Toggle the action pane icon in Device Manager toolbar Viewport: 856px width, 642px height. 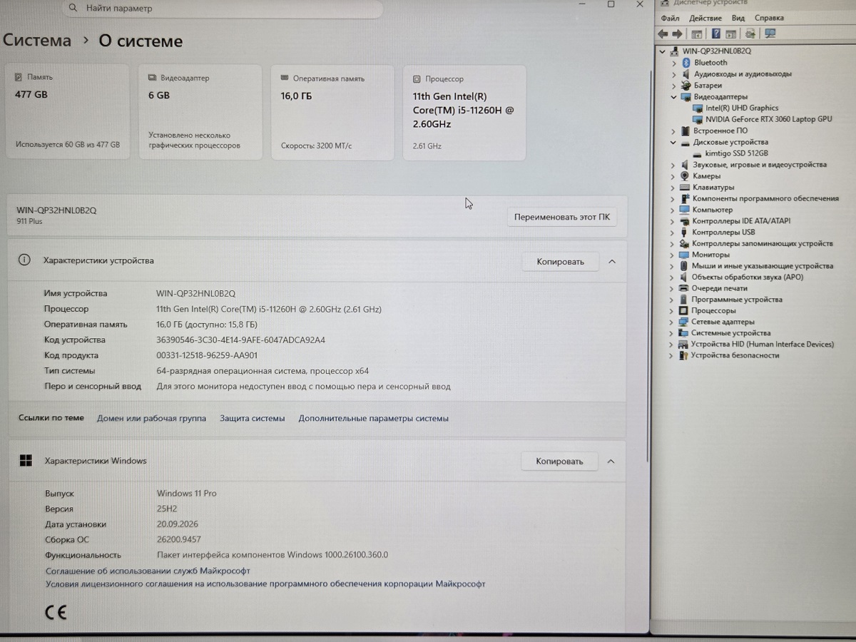(x=731, y=34)
